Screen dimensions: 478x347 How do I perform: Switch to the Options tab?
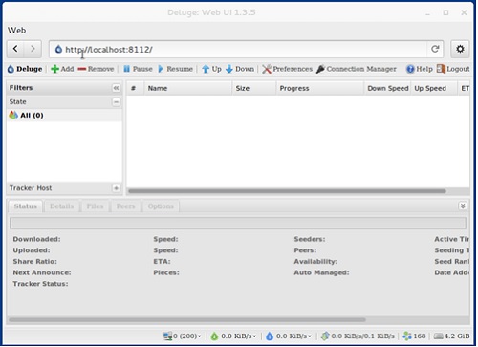[161, 206]
